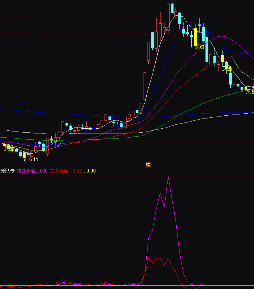Click the 主力资金 indicator label
Viewport: 254px width, 289px height.
point(59,171)
